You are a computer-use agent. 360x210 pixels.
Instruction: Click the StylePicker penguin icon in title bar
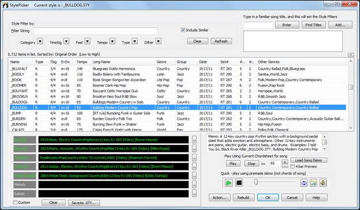pos(5,5)
